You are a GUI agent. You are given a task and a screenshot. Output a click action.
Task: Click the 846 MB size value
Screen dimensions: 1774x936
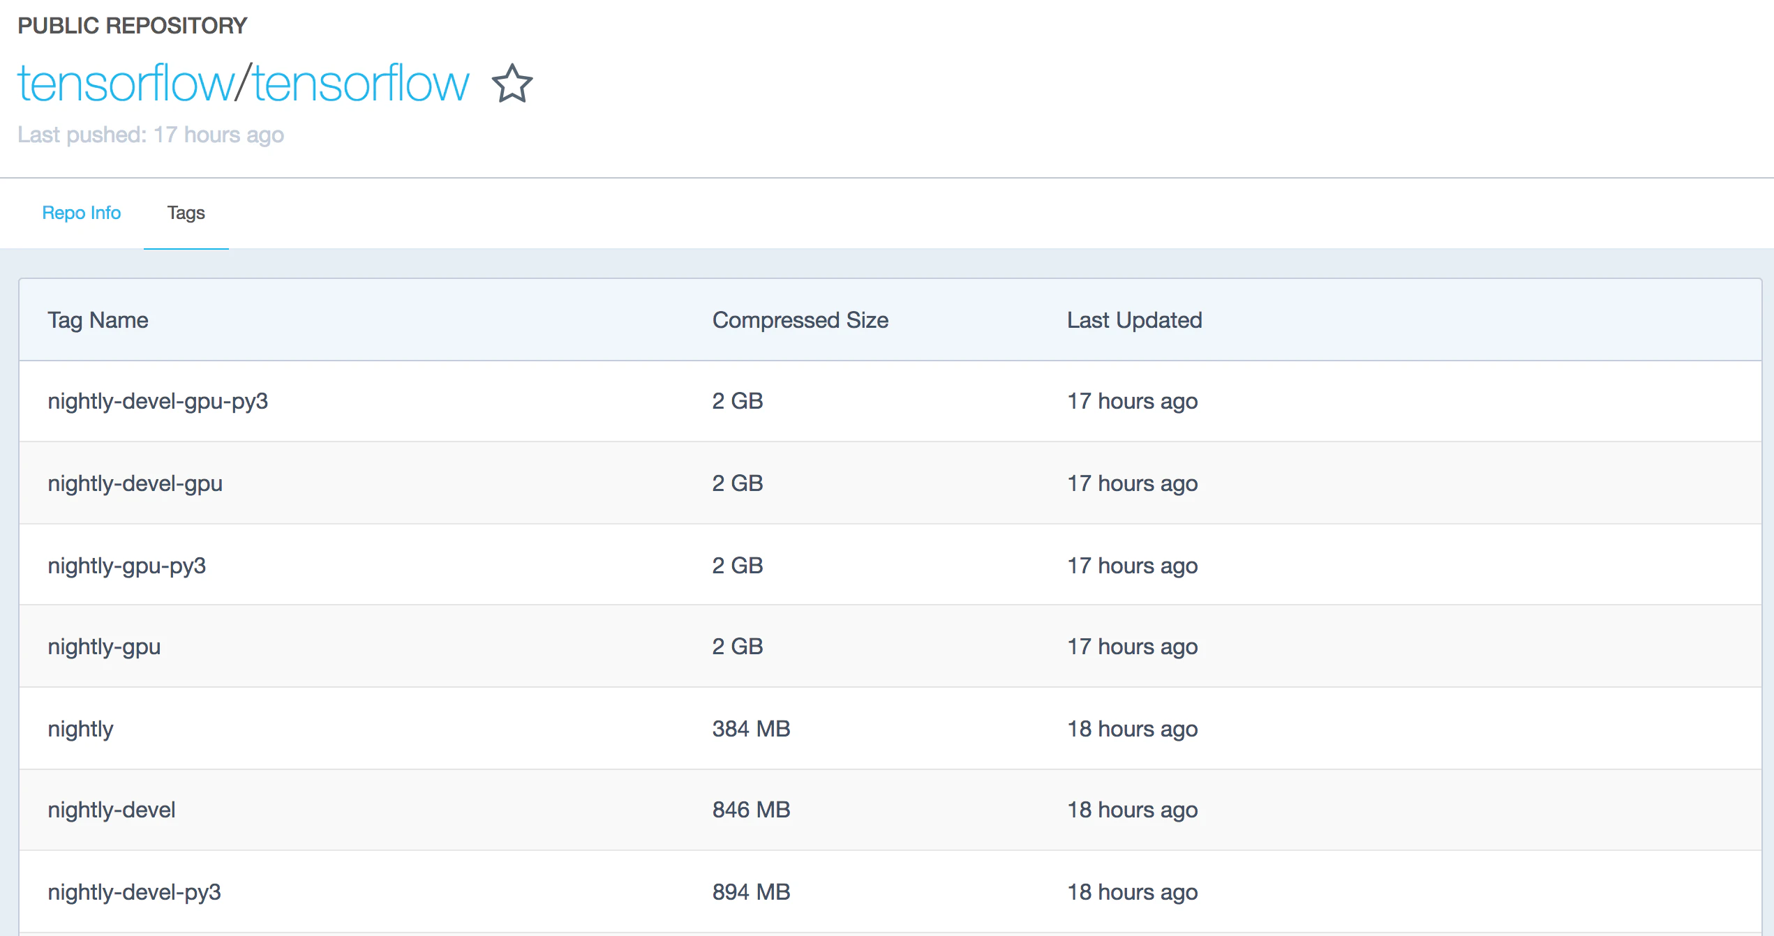coord(751,810)
